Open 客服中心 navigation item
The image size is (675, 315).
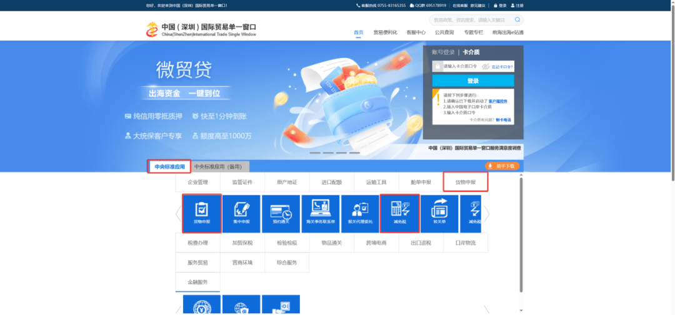click(416, 32)
